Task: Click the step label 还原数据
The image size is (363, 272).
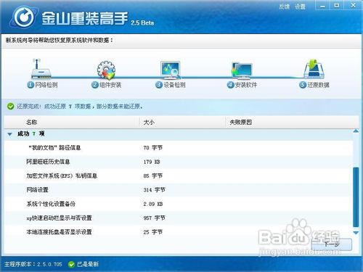Action: point(318,85)
